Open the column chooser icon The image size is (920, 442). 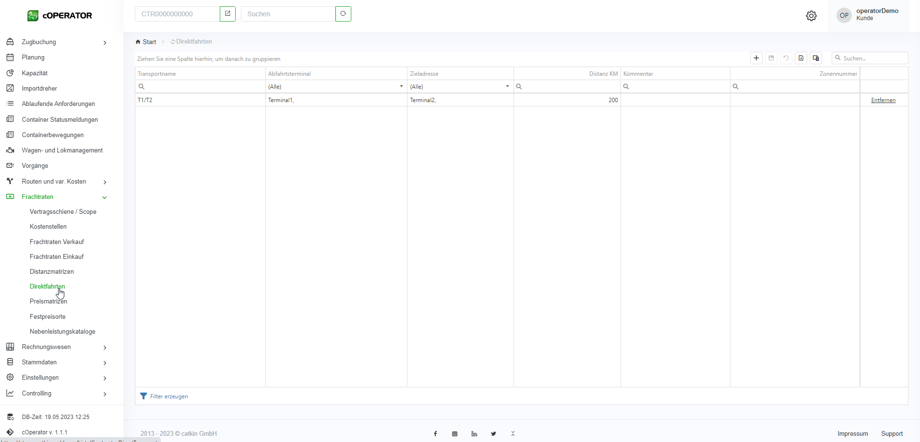click(x=815, y=58)
